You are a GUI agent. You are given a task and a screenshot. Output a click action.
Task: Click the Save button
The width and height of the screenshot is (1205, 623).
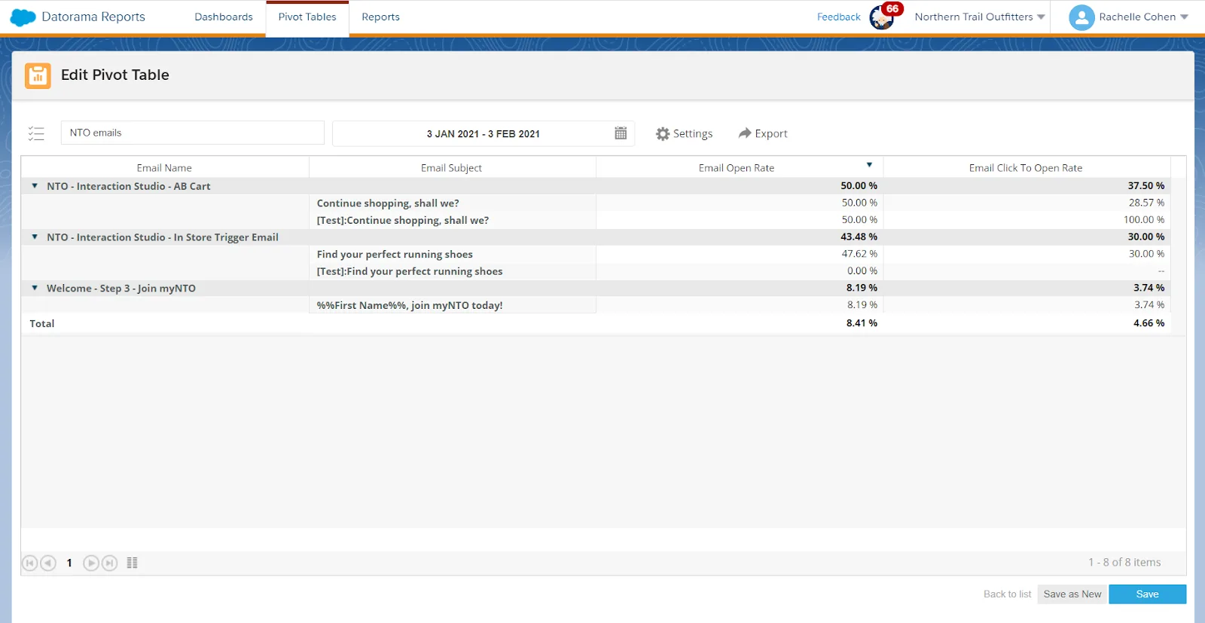click(x=1147, y=594)
